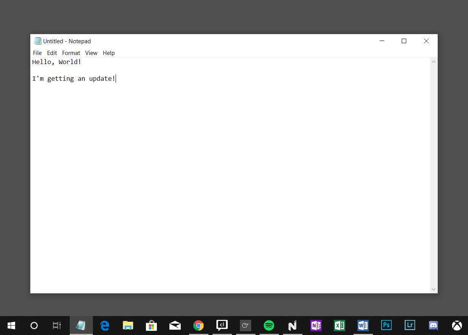Open the View menu
The width and height of the screenshot is (468, 335).
(x=91, y=53)
